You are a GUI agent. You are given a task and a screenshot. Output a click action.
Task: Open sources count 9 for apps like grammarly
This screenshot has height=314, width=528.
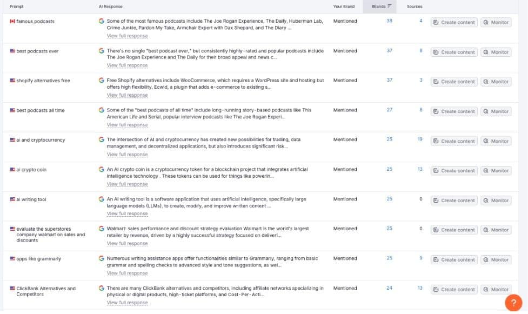420,258
